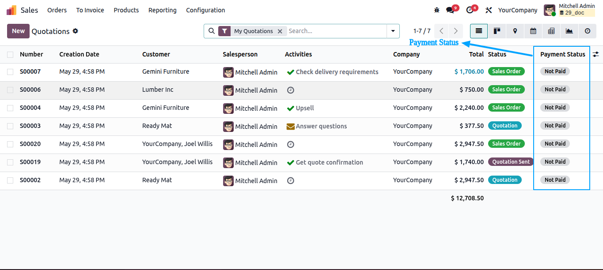Tick checkbox for order S00007
This screenshot has width=603, height=270.
click(x=10, y=72)
